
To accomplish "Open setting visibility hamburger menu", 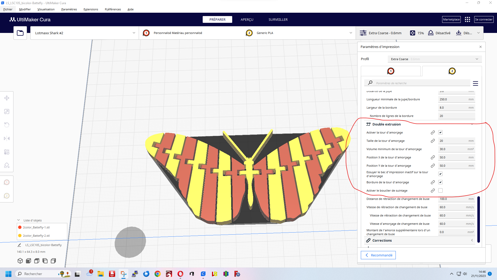I will (x=475, y=83).
